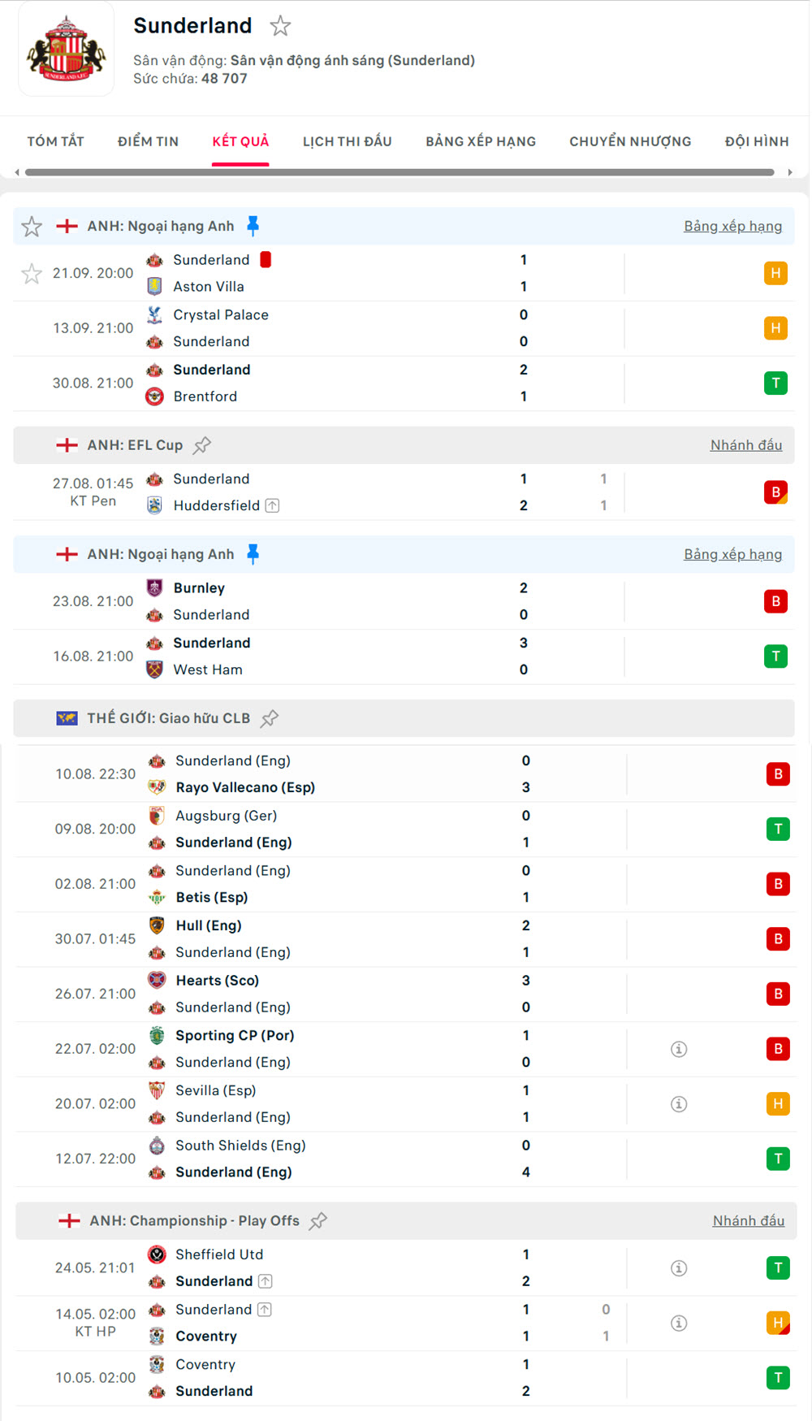Open the first Bảng xếp hạng link

click(732, 227)
